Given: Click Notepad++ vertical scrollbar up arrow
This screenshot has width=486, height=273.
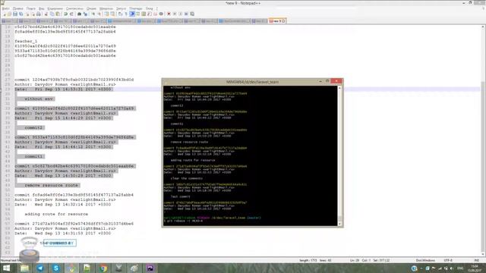Looking at the screenshot, I should click(x=483, y=27).
